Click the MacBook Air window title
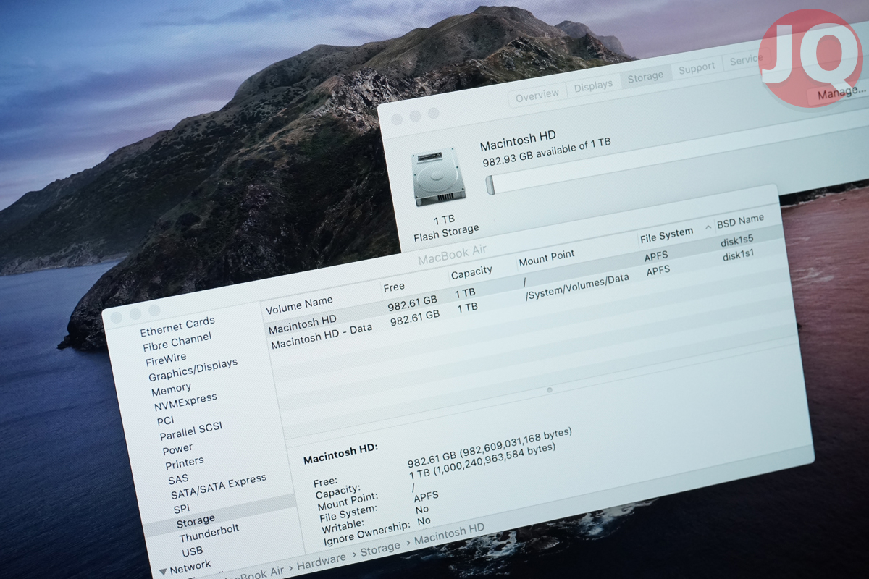This screenshot has height=579, width=869. (452, 255)
